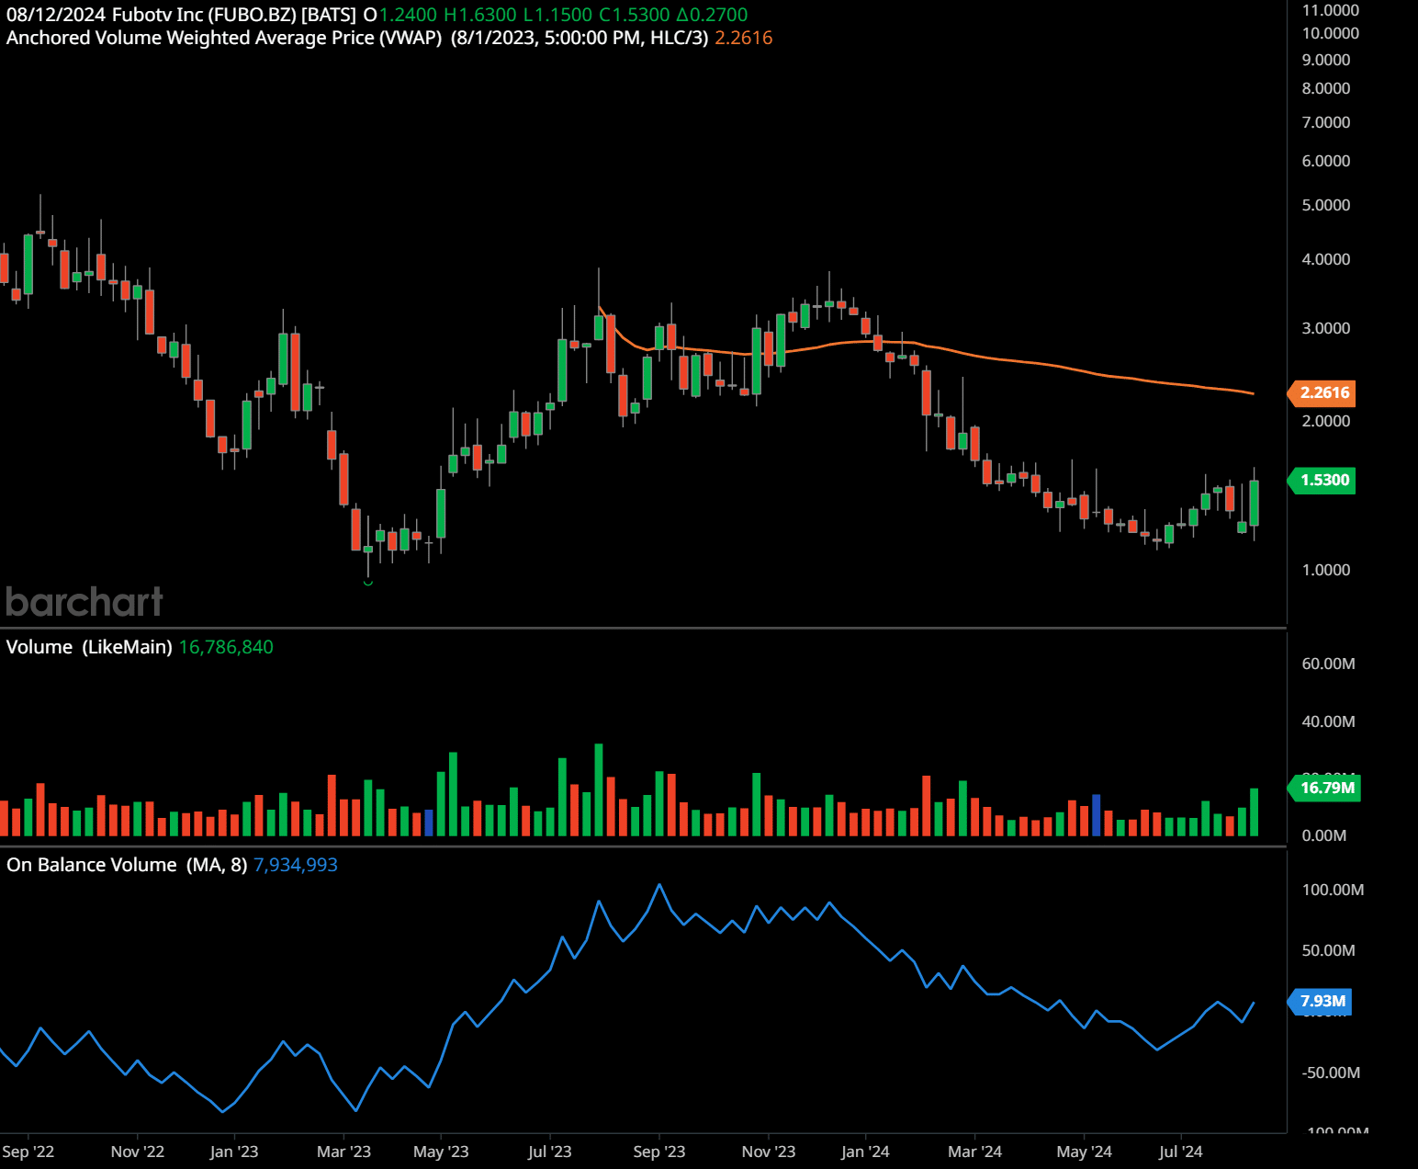Click the May '23 time axis label

coord(441,1152)
